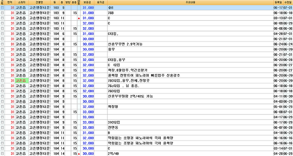The height and width of the screenshot is (156, 293).
Task: Click the 33,000 deposit in the 31C타입 row
Action: [x=88, y=123]
